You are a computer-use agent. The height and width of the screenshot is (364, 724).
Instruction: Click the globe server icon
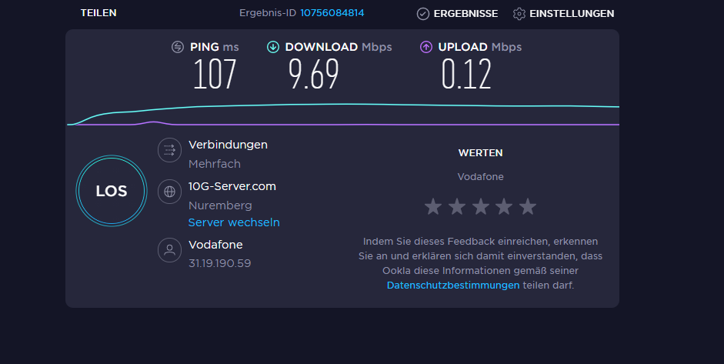click(x=169, y=192)
